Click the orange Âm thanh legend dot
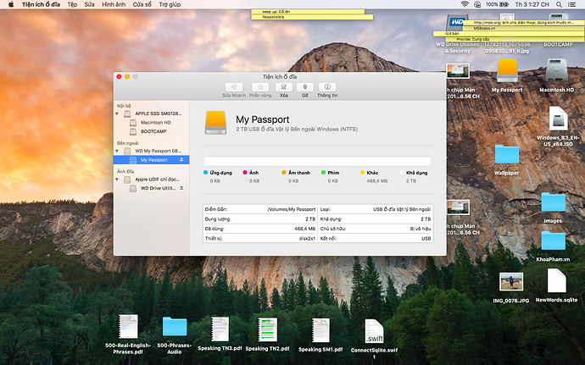The width and height of the screenshot is (585, 365). [284, 172]
